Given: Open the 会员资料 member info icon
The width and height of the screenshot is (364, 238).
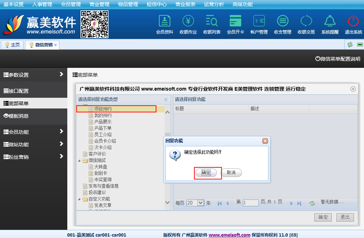Looking at the screenshot, I should point(164,24).
